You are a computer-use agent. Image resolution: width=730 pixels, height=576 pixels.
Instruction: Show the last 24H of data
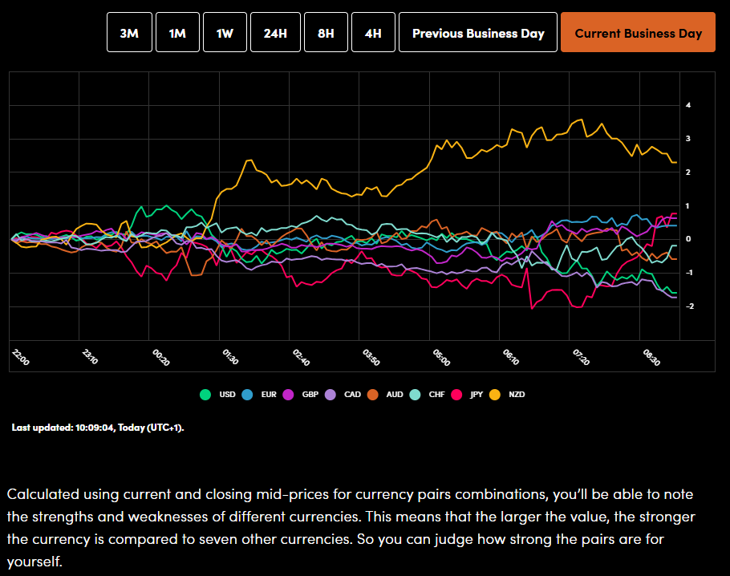click(x=275, y=33)
